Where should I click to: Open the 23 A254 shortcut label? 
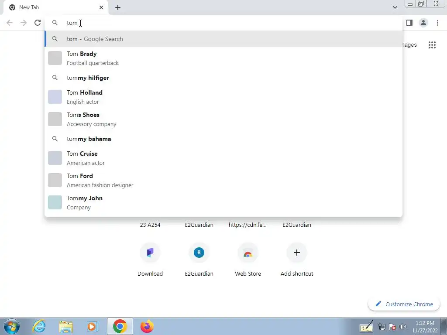tap(150, 225)
